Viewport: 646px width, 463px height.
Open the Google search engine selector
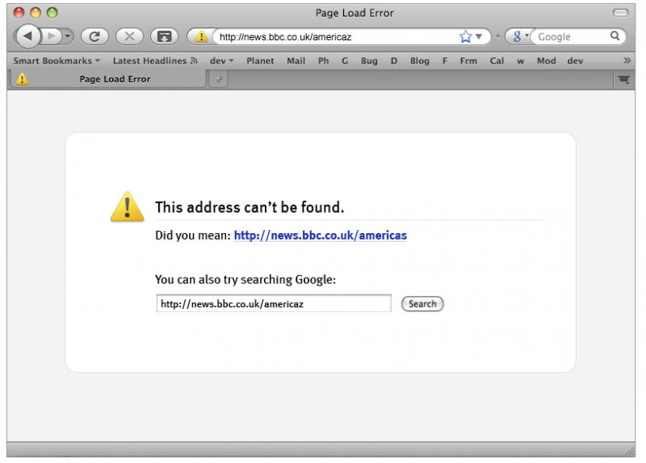519,36
